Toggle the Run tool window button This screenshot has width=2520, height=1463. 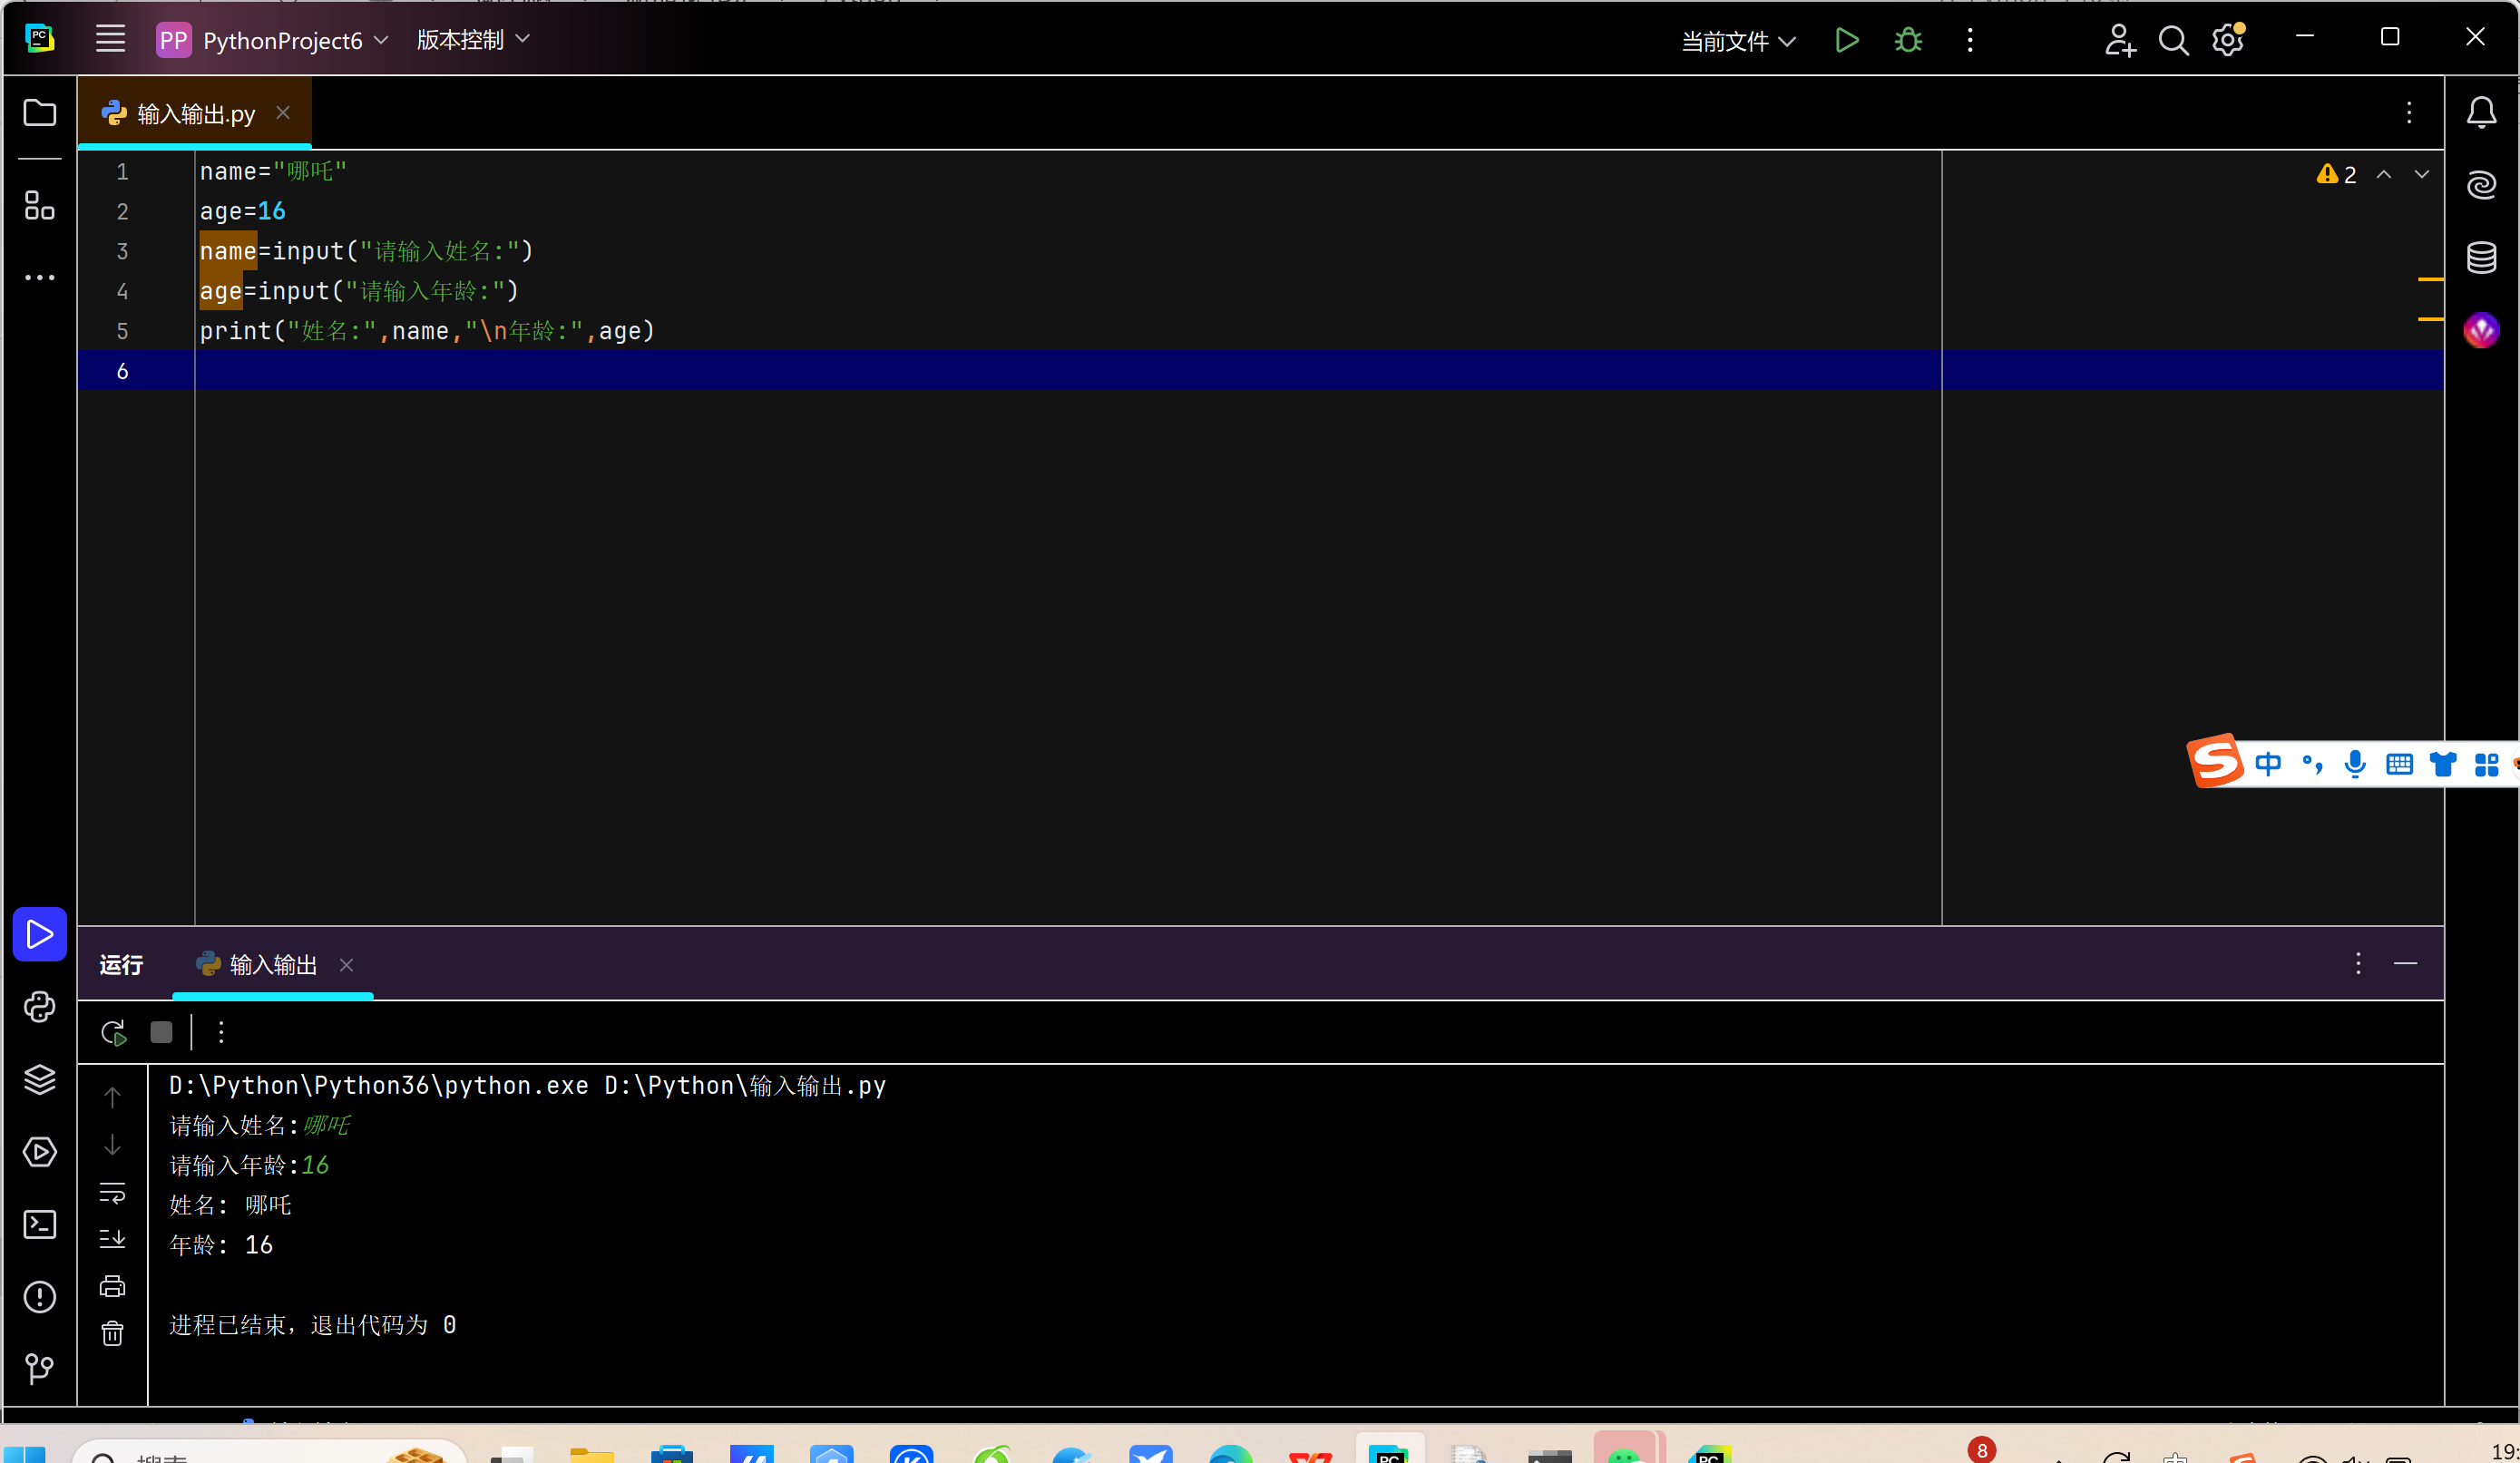[x=39, y=934]
